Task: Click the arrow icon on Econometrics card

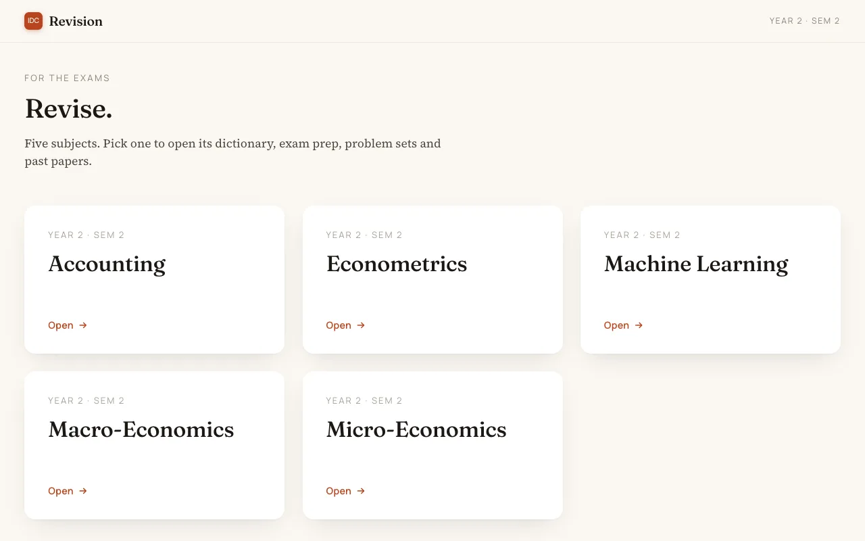Action: click(x=361, y=325)
